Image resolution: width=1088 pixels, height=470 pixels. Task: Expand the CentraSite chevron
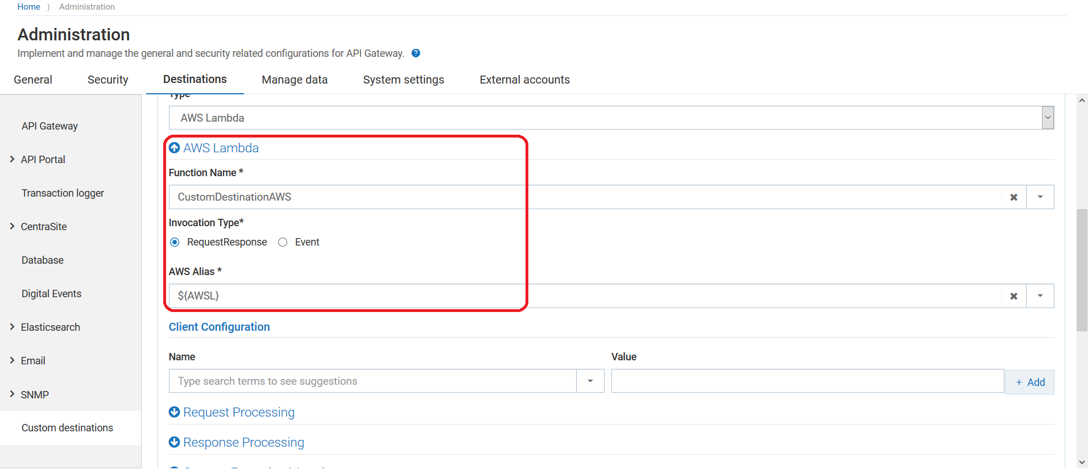click(12, 226)
